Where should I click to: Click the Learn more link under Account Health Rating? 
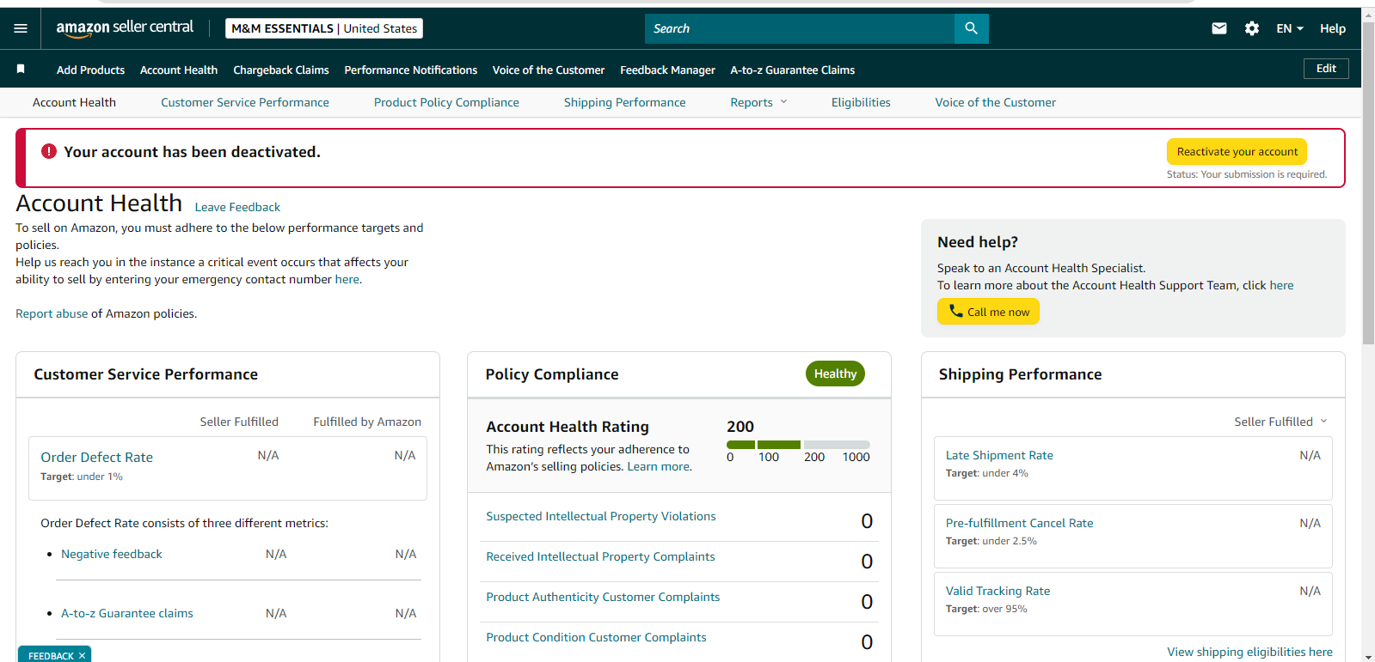[x=658, y=466]
